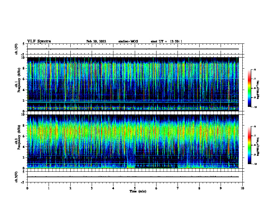
Task: Click the "-6" label on ch.1 color bar
Action: pyautogui.click(x=254, y=70)
